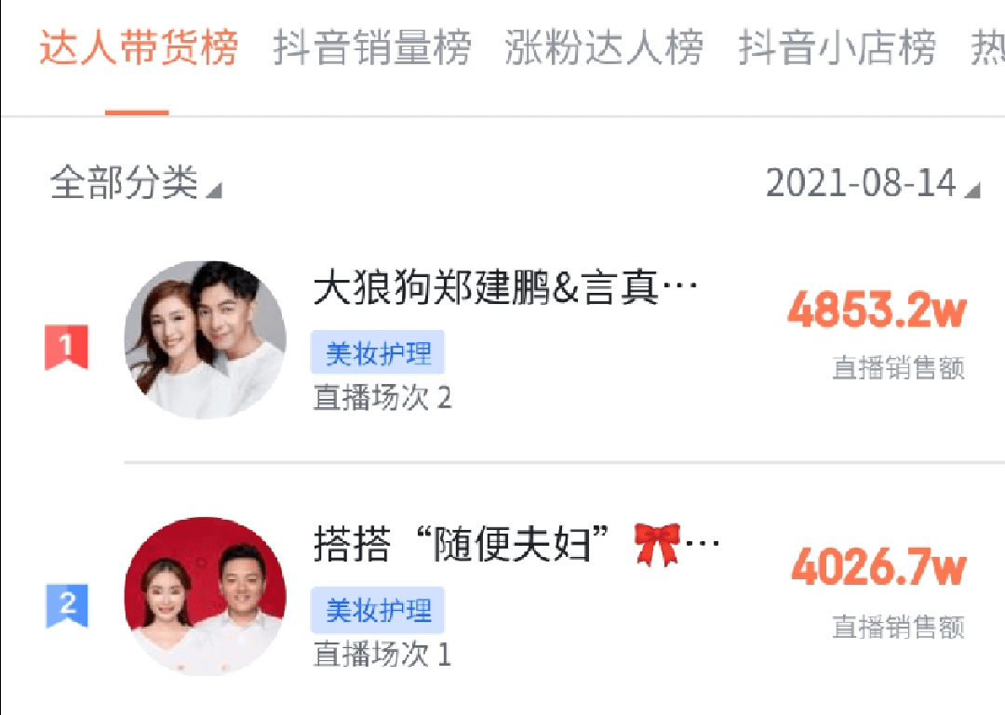The height and width of the screenshot is (715, 1005).
Task: Click the red bow emoji in second entry name
Action: (657, 544)
